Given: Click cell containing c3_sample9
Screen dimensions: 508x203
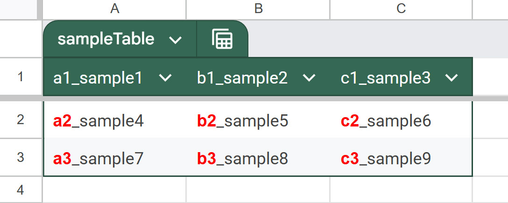Looking at the screenshot, I should [x=386, y=159].
